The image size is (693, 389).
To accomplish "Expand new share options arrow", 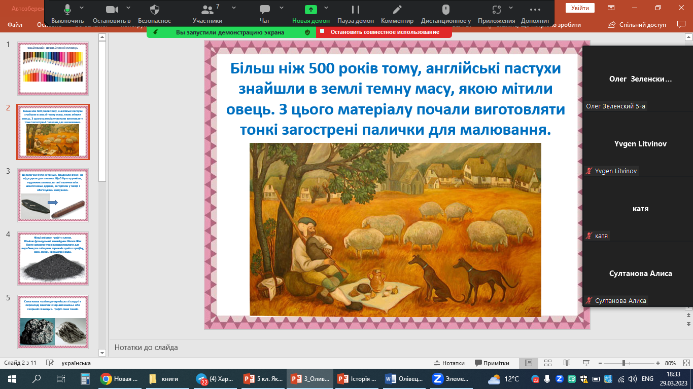I will (326, 8).
